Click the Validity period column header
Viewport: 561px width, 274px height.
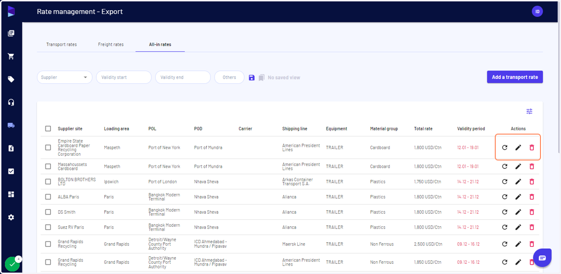pos(471,129)
